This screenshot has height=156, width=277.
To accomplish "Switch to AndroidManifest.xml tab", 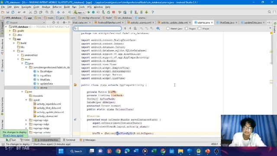I will pos(110,23).
